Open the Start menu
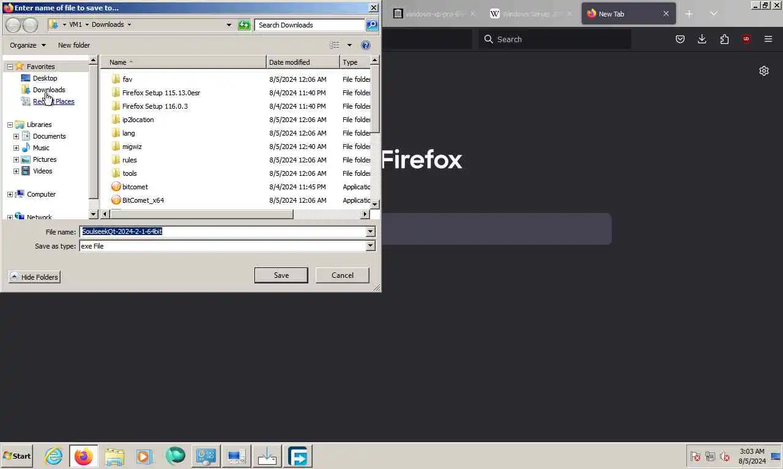 click(17, 456)
